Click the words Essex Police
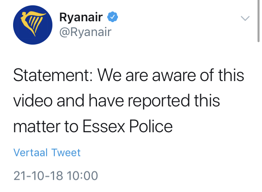The image size is (262, 192). coord(127,126)
